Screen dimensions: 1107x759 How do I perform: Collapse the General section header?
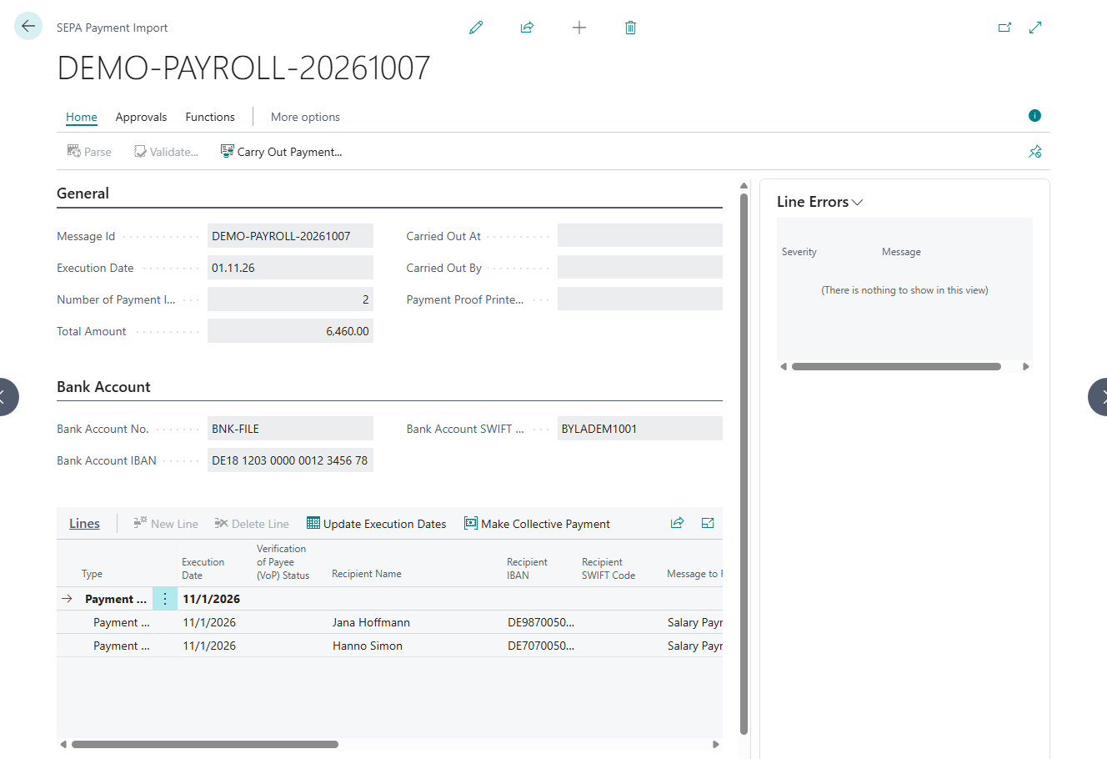(x=83, y=194)
